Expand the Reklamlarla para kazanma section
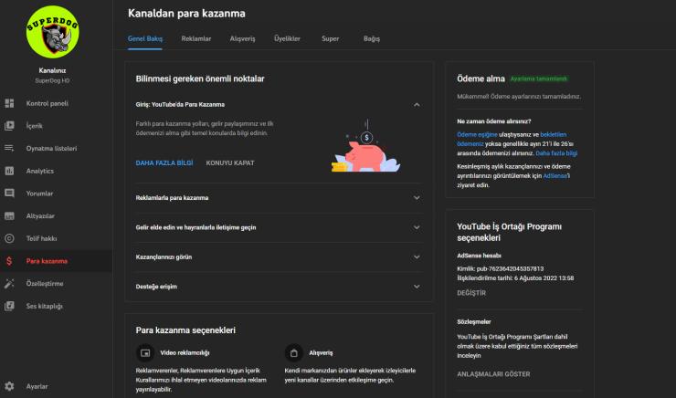This screenshot has width=676, height=398. pos(417,198)
